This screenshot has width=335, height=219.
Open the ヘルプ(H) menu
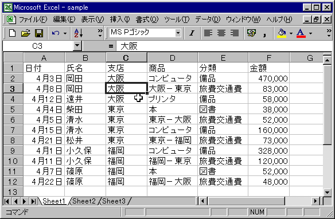(279, 19)
